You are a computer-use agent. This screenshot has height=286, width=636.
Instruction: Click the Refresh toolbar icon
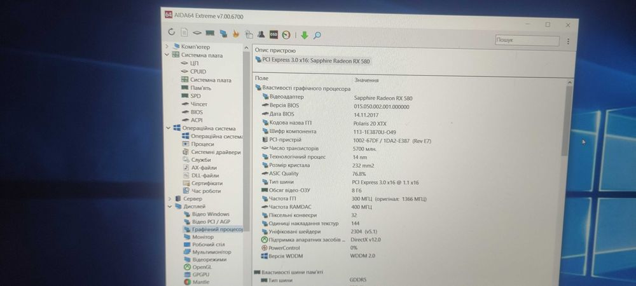[172, 32]
